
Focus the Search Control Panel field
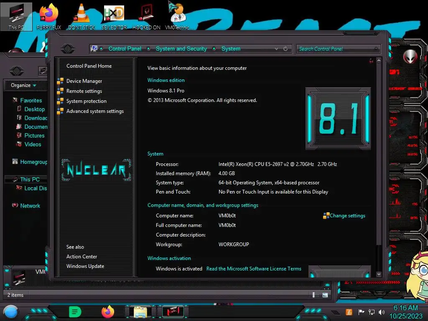click(x=338, y=49)
